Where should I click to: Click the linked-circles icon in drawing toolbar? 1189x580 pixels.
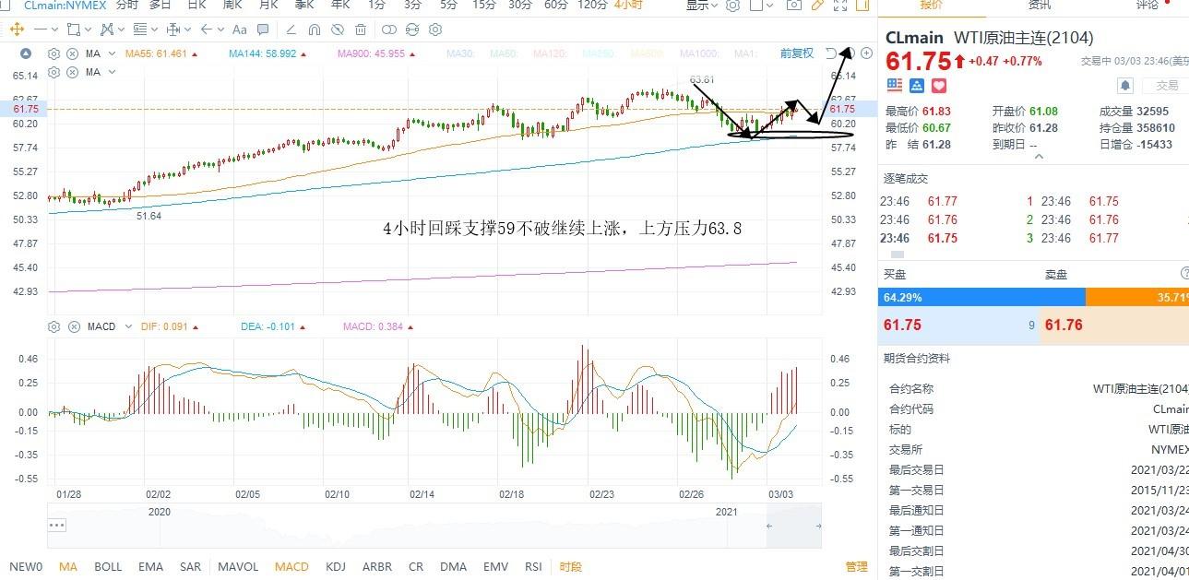(x=388, y=29)
